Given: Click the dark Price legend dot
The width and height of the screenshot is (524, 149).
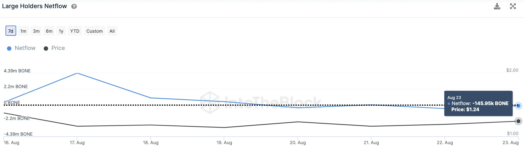Looking at the screenshot, I should (46, 48).
